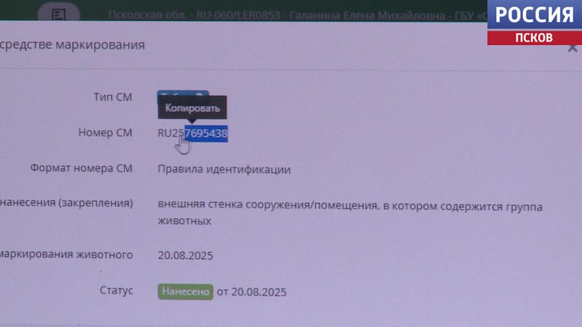
Task: Click the Статус label
Action: coord(116,290)
